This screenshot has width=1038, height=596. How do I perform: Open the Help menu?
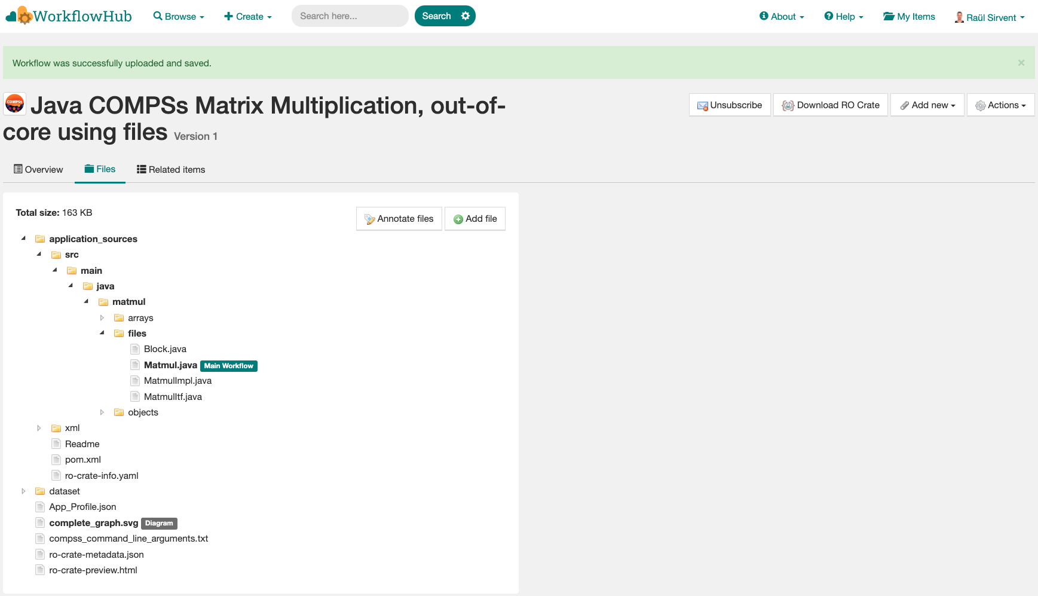coord(844,17)
